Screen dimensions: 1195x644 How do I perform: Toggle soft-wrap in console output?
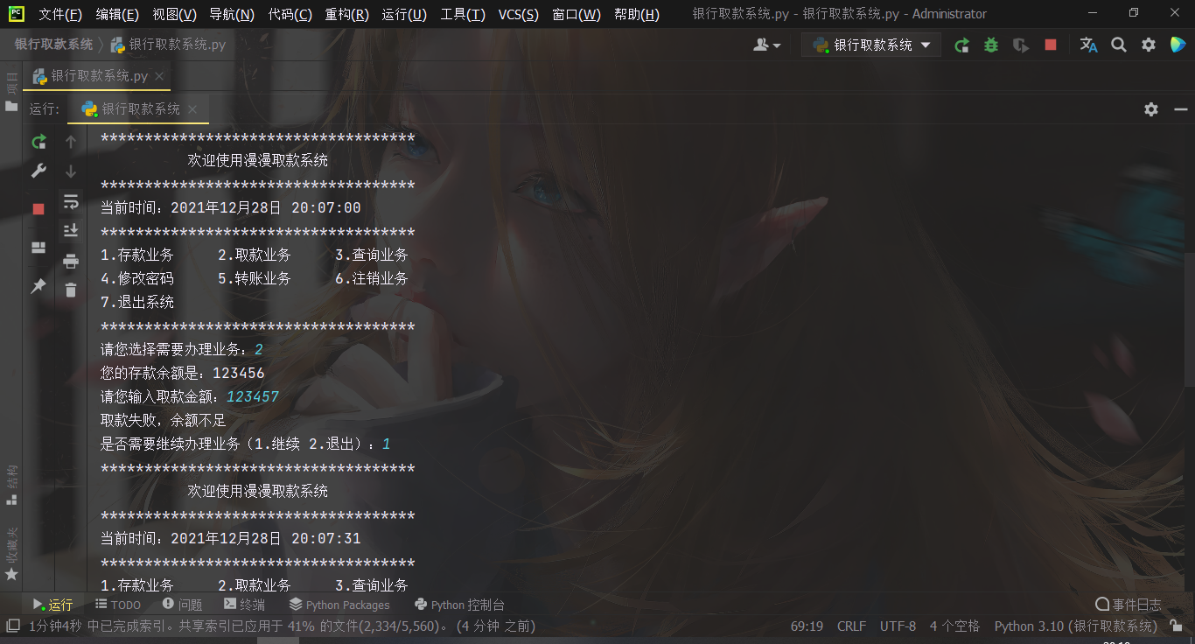click(71, 202)
